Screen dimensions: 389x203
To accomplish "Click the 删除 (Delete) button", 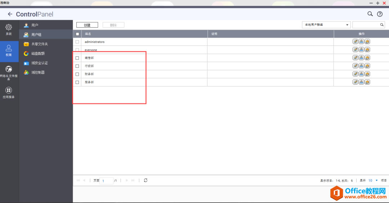I will (113, 25).
